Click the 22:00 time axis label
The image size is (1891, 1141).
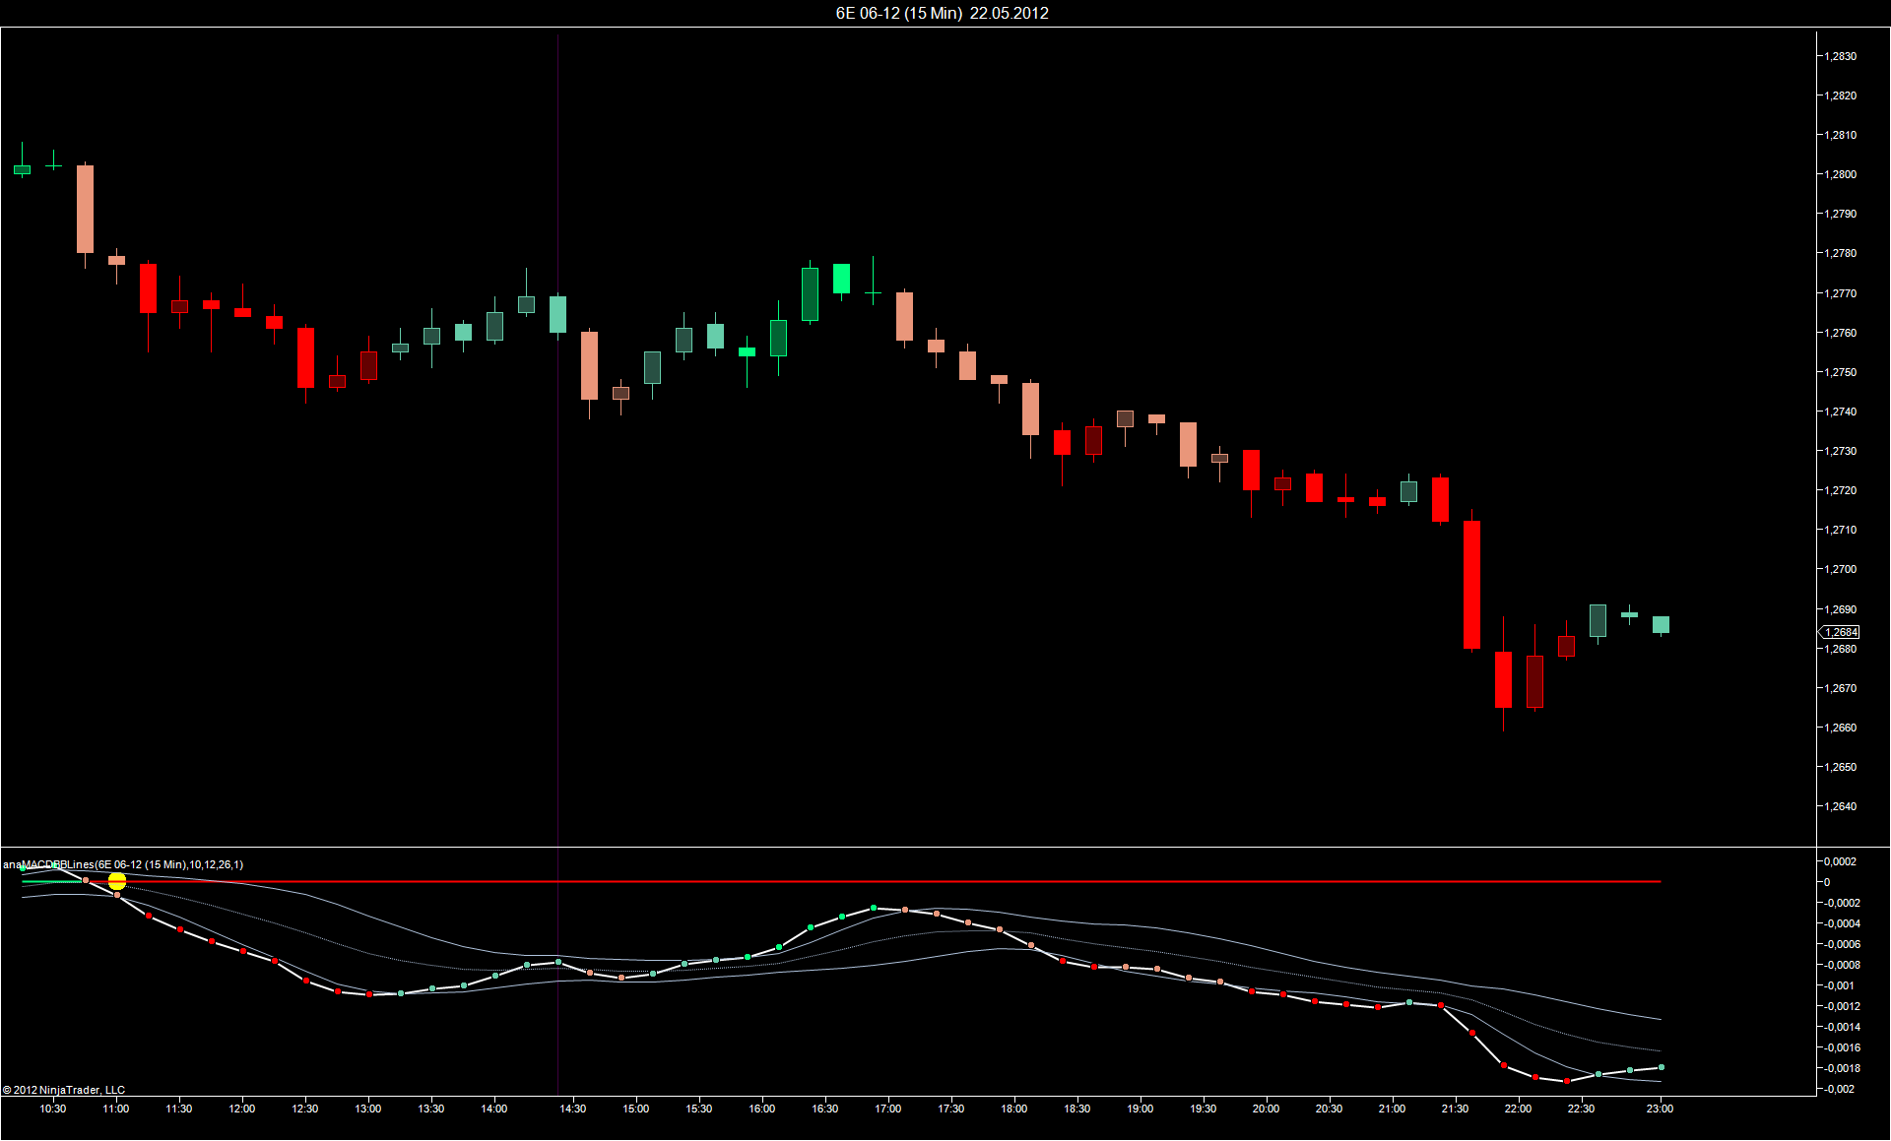click(1519, 1109)
